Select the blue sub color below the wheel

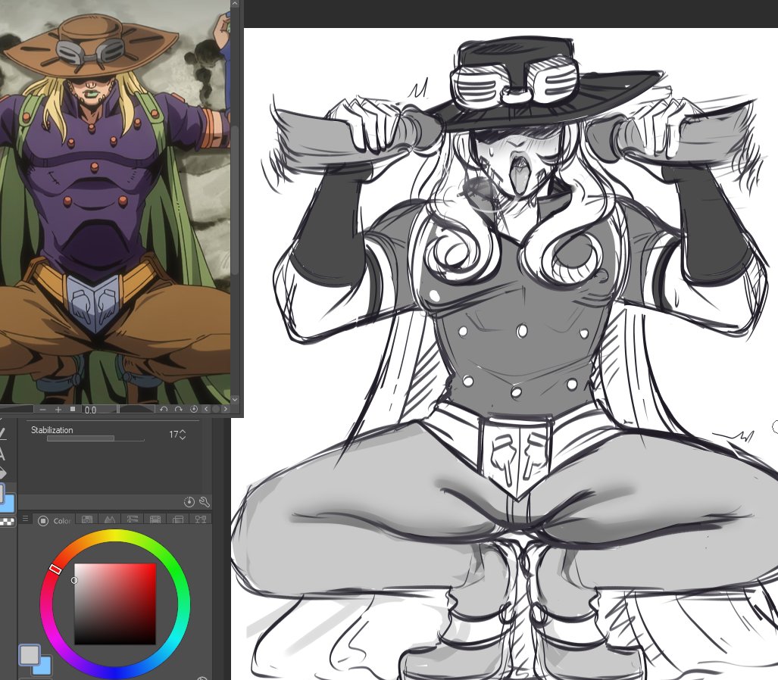[45, 668]
